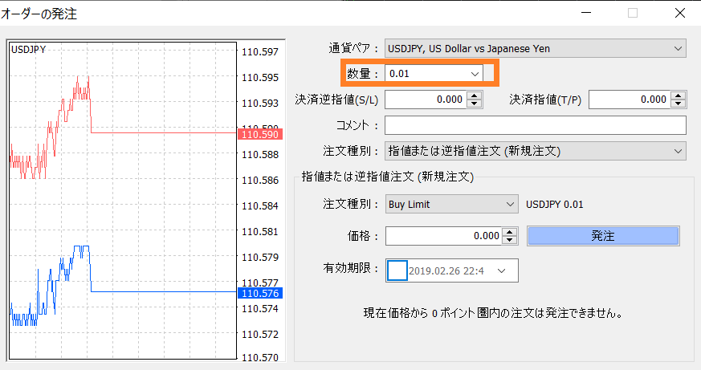Open the 通貨ペア currency pair dropdown

[535, 48]
